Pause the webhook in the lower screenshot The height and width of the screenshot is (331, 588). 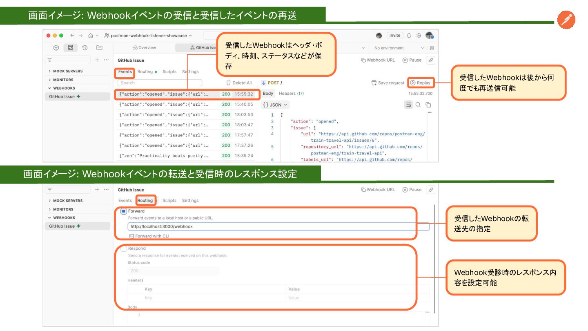pyautogui.click(x=412, y=190)
